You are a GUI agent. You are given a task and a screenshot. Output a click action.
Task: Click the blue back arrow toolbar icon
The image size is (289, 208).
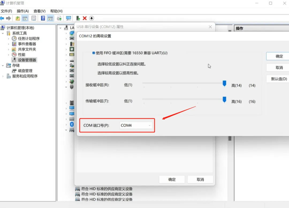(2, 18)
